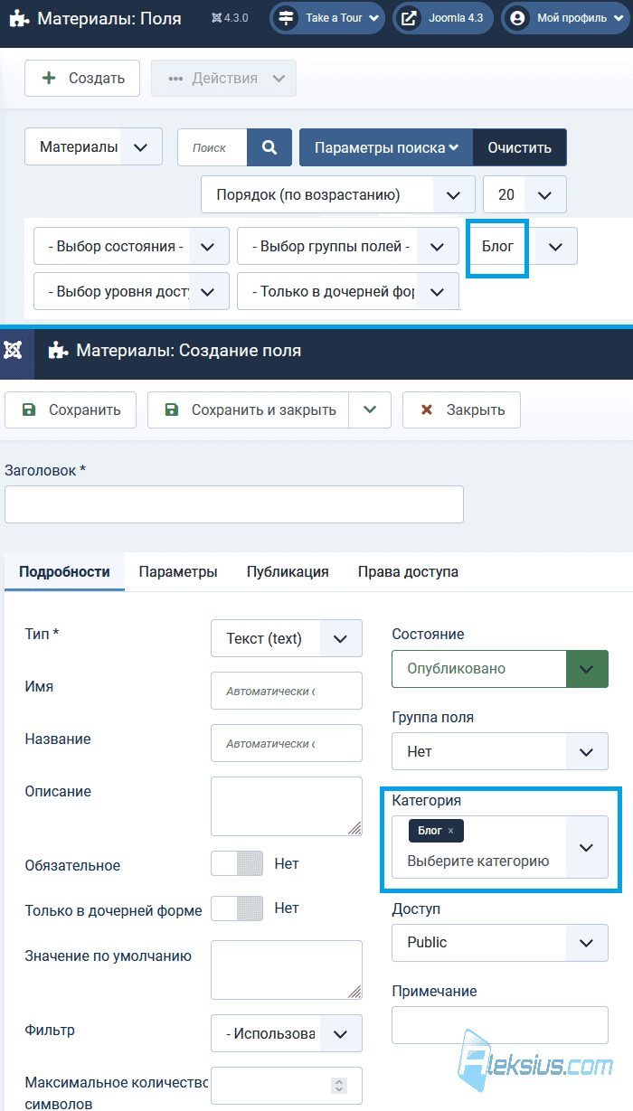Open the Выбор уровня доступа filter
This screenshot has width=633, height=1111.
[131, 291]
